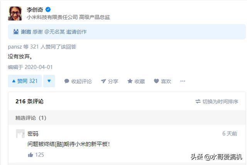Click the heart like icon
This screenshot has width=247, height=165.
(x=156, y=81)
